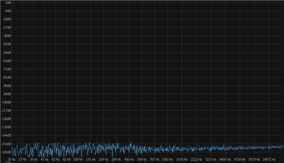Select the 4650 Hz frequency axis label
Image resolution: width=284 pixels, height=163 pixels.
[x=225, y=160]
